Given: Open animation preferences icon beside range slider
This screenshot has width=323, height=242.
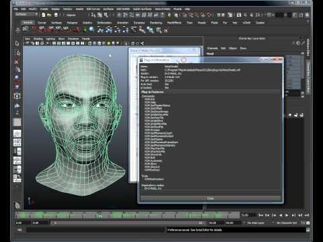Looking at the screenshot, I should (x=308, y=223).
